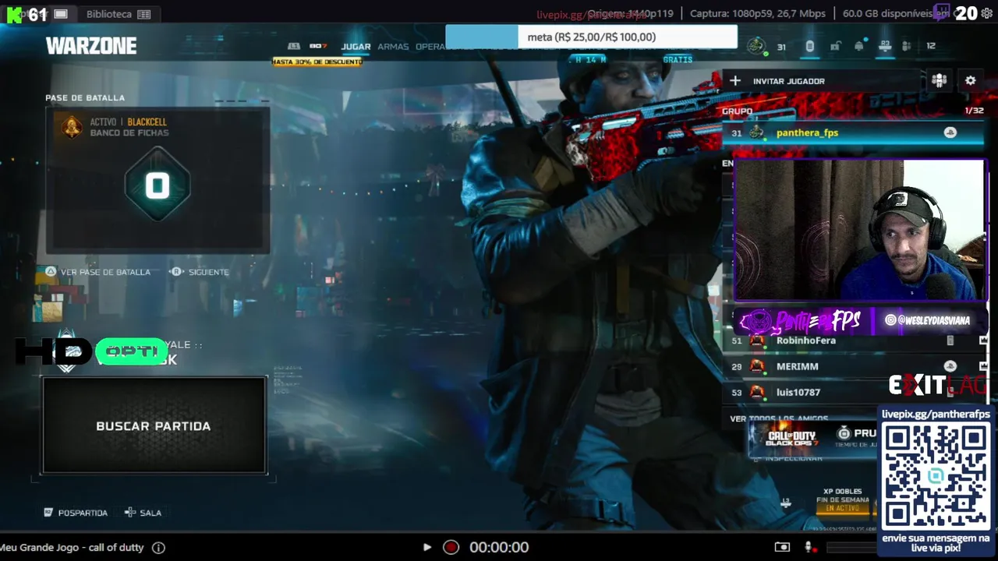Screen dimensions: 998x561
Task: Click MERIMM platform icon
Action: 950,366
